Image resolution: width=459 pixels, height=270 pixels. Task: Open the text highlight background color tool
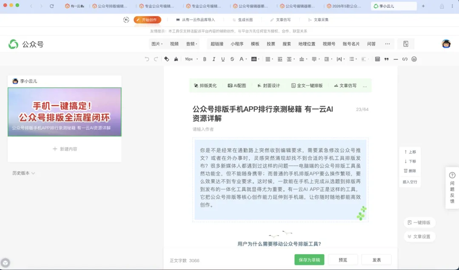(x=254, y=59)
